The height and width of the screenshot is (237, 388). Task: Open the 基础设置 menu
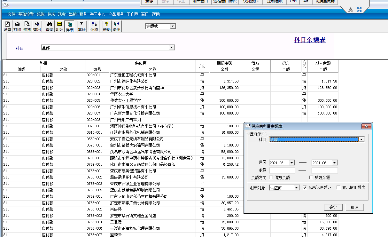(26, 14)
